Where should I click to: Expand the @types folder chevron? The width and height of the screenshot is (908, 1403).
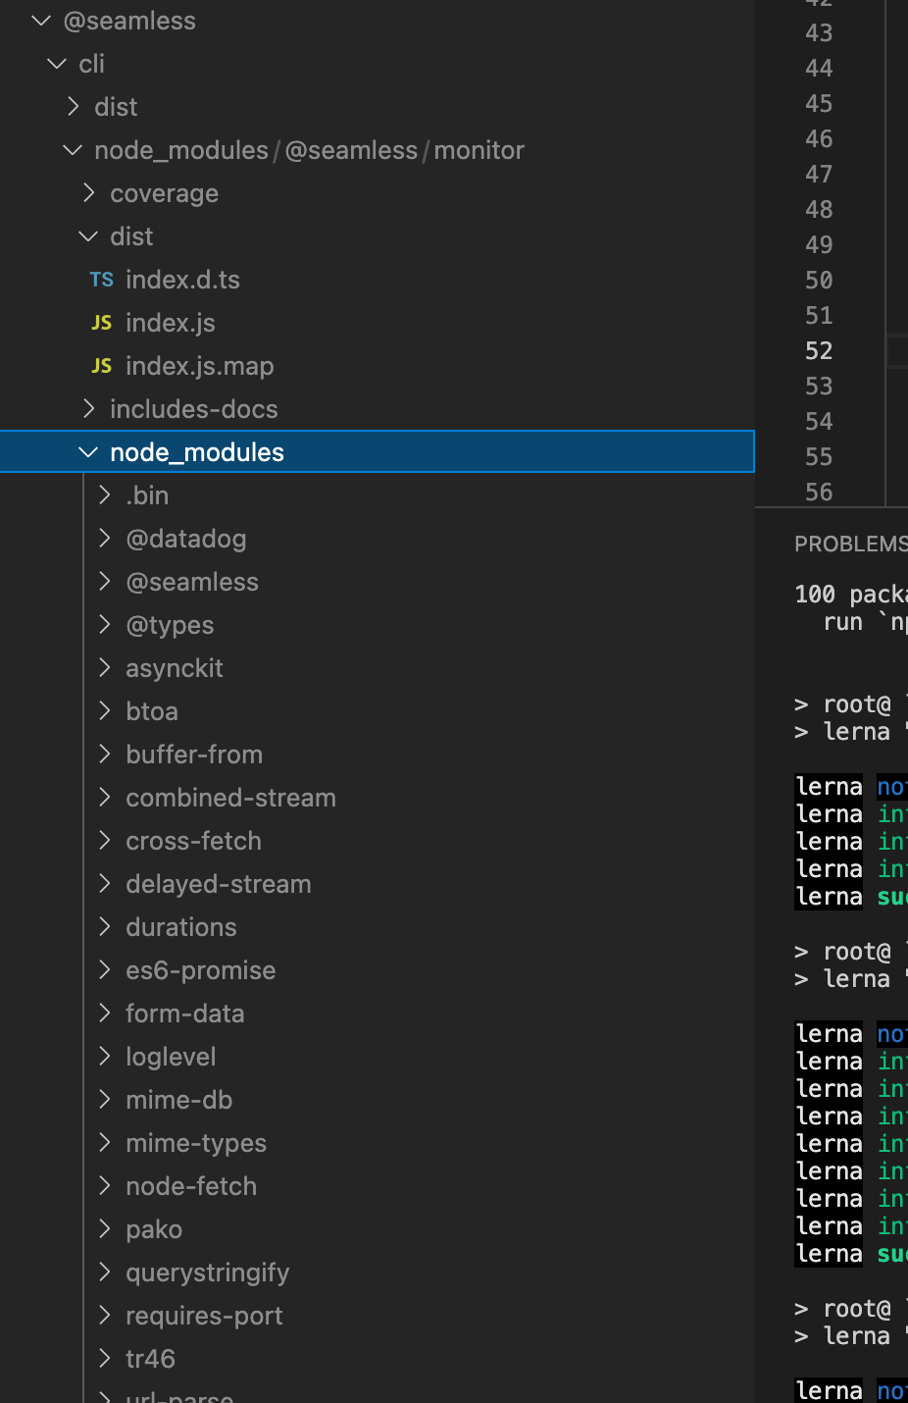point(104,625)
